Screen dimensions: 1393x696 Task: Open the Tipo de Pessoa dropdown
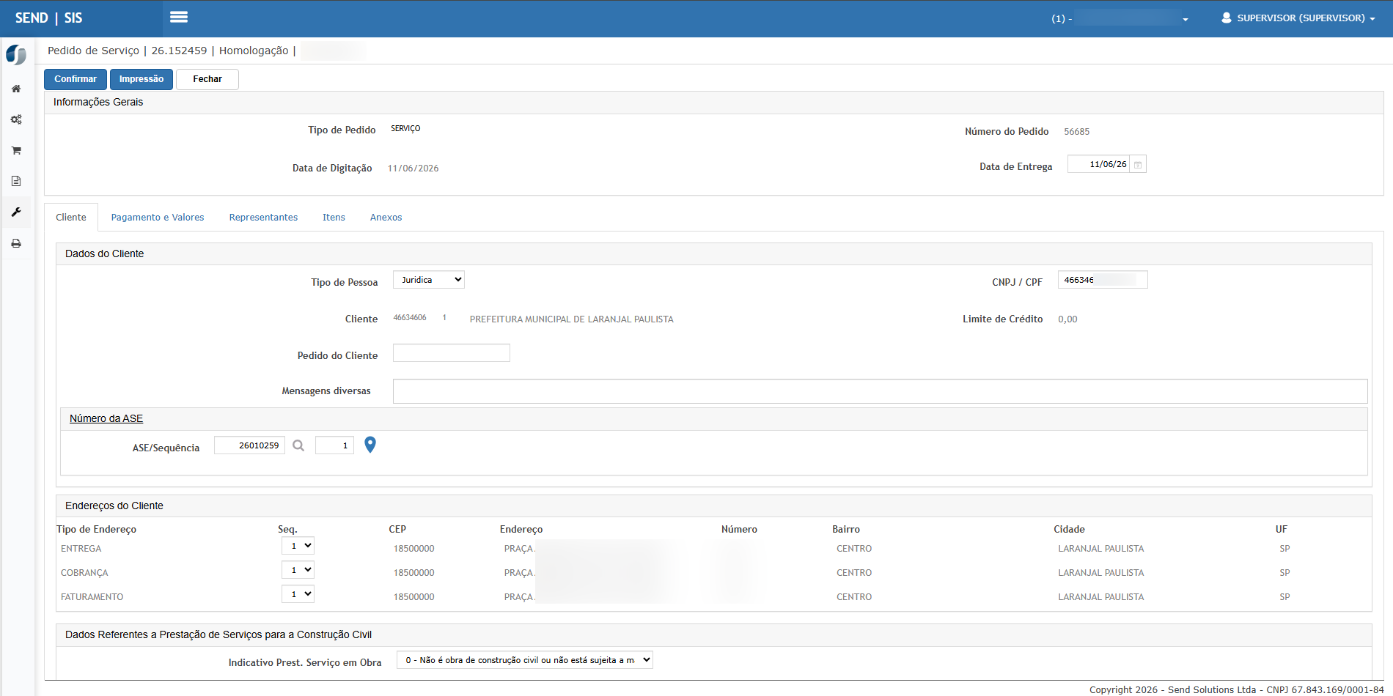(429, 280)
